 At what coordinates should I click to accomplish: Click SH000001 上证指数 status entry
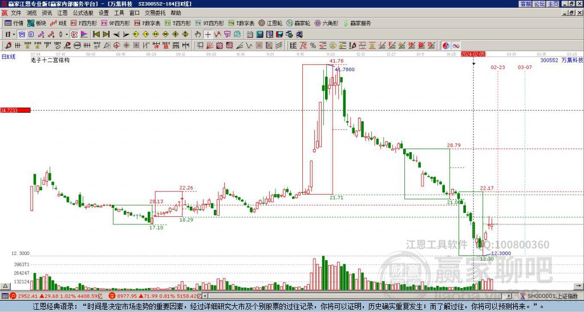click(x=552, y=296)
